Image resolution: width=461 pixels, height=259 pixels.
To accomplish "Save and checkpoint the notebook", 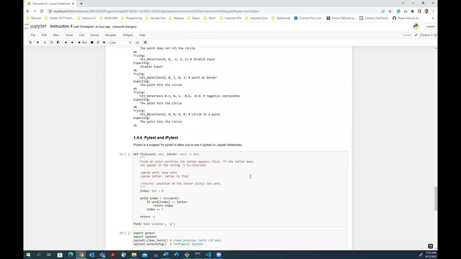I will coord(30,42).
